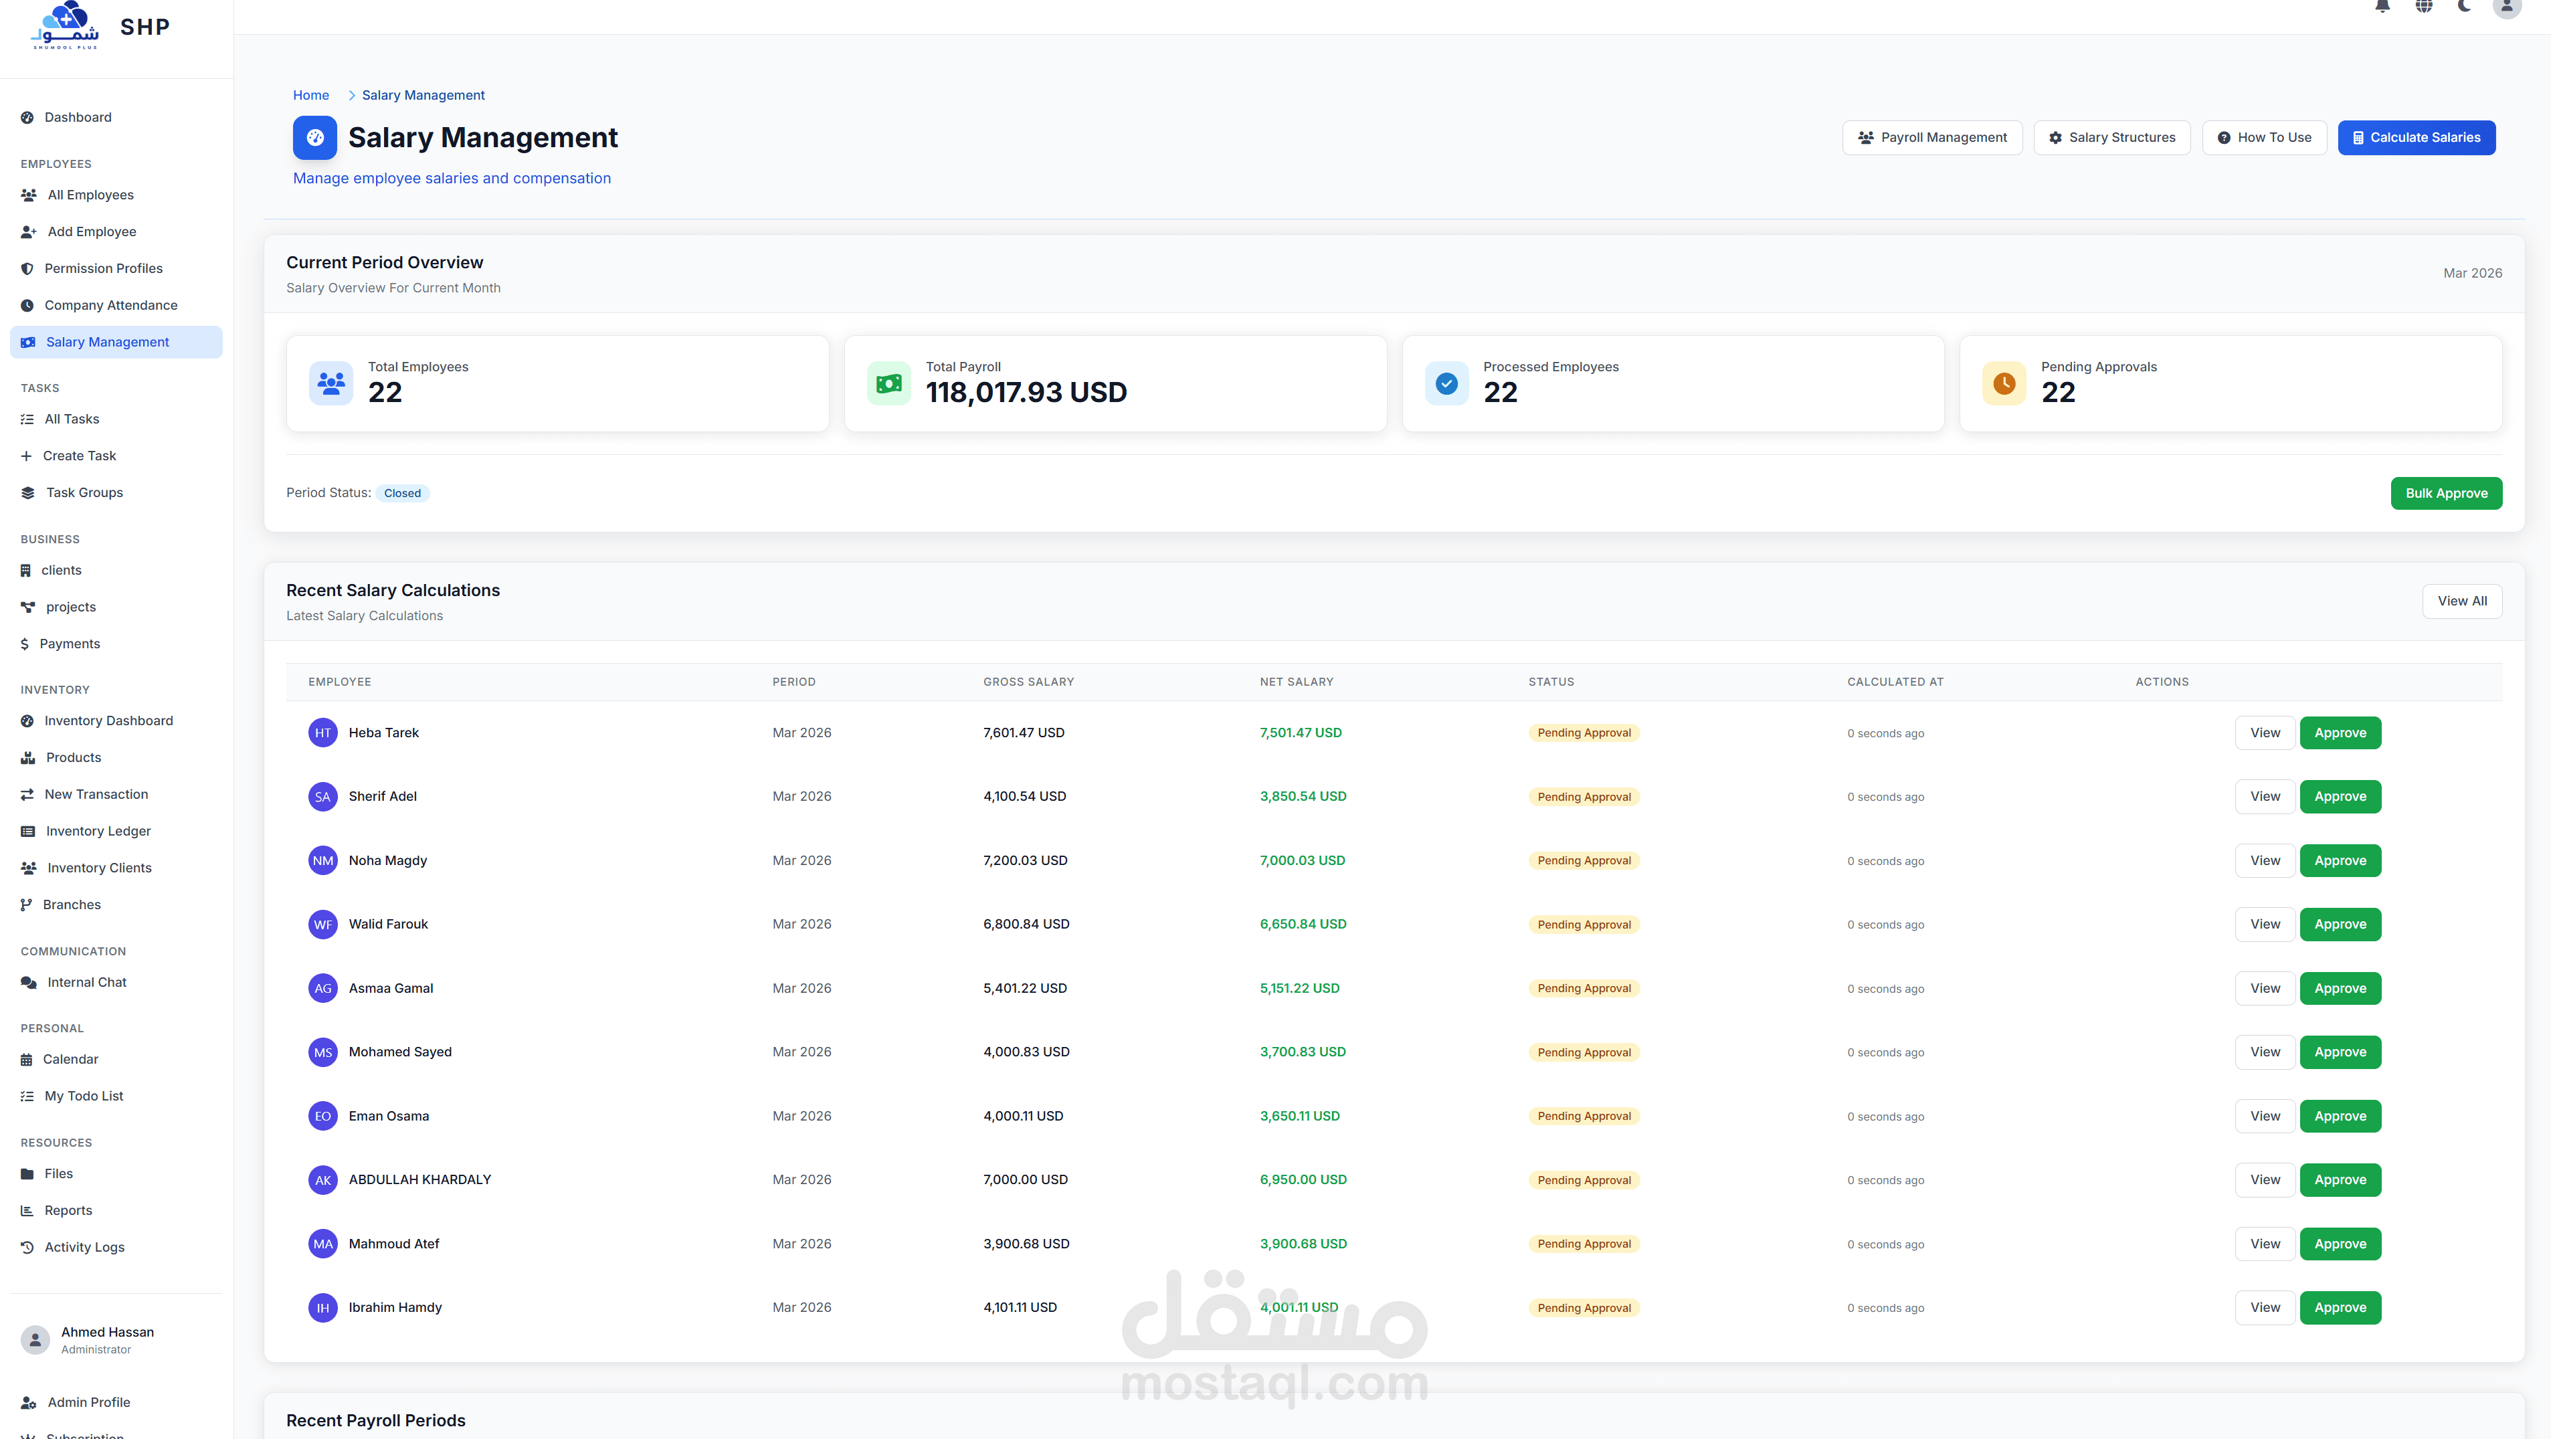Open Salary Structures settings

coord(2111,138)
